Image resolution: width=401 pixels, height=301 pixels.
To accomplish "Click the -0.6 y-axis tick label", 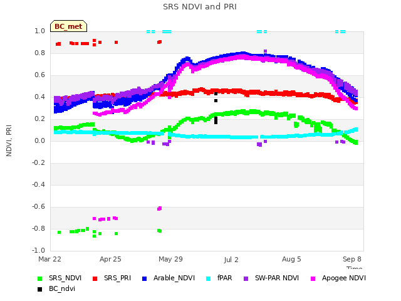I will click(x=38, y=206).
